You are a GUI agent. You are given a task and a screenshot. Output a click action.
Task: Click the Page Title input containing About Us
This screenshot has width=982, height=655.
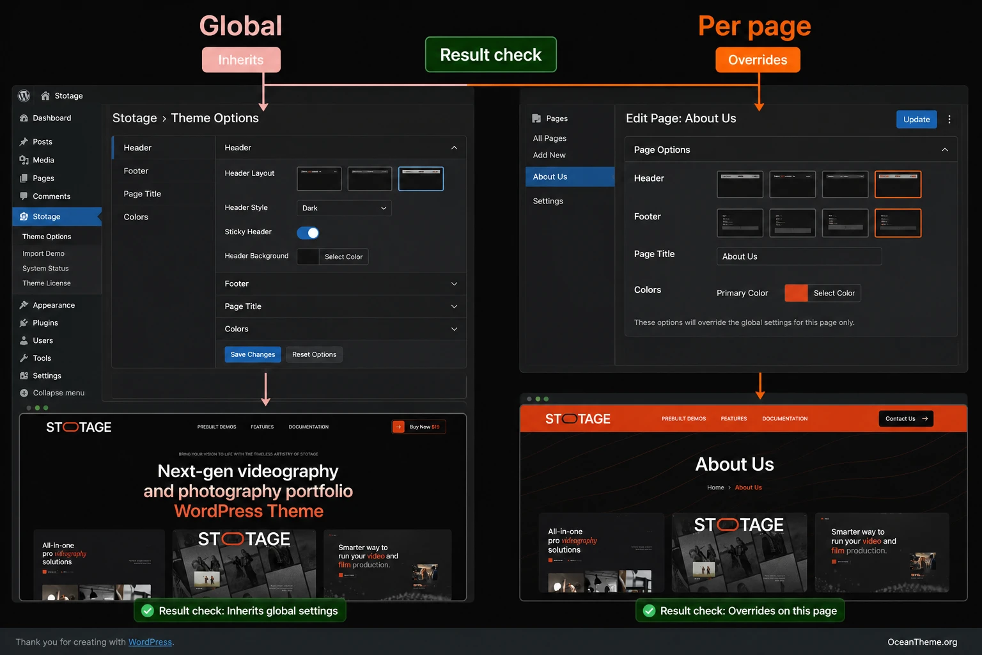[x=799, y=256]
